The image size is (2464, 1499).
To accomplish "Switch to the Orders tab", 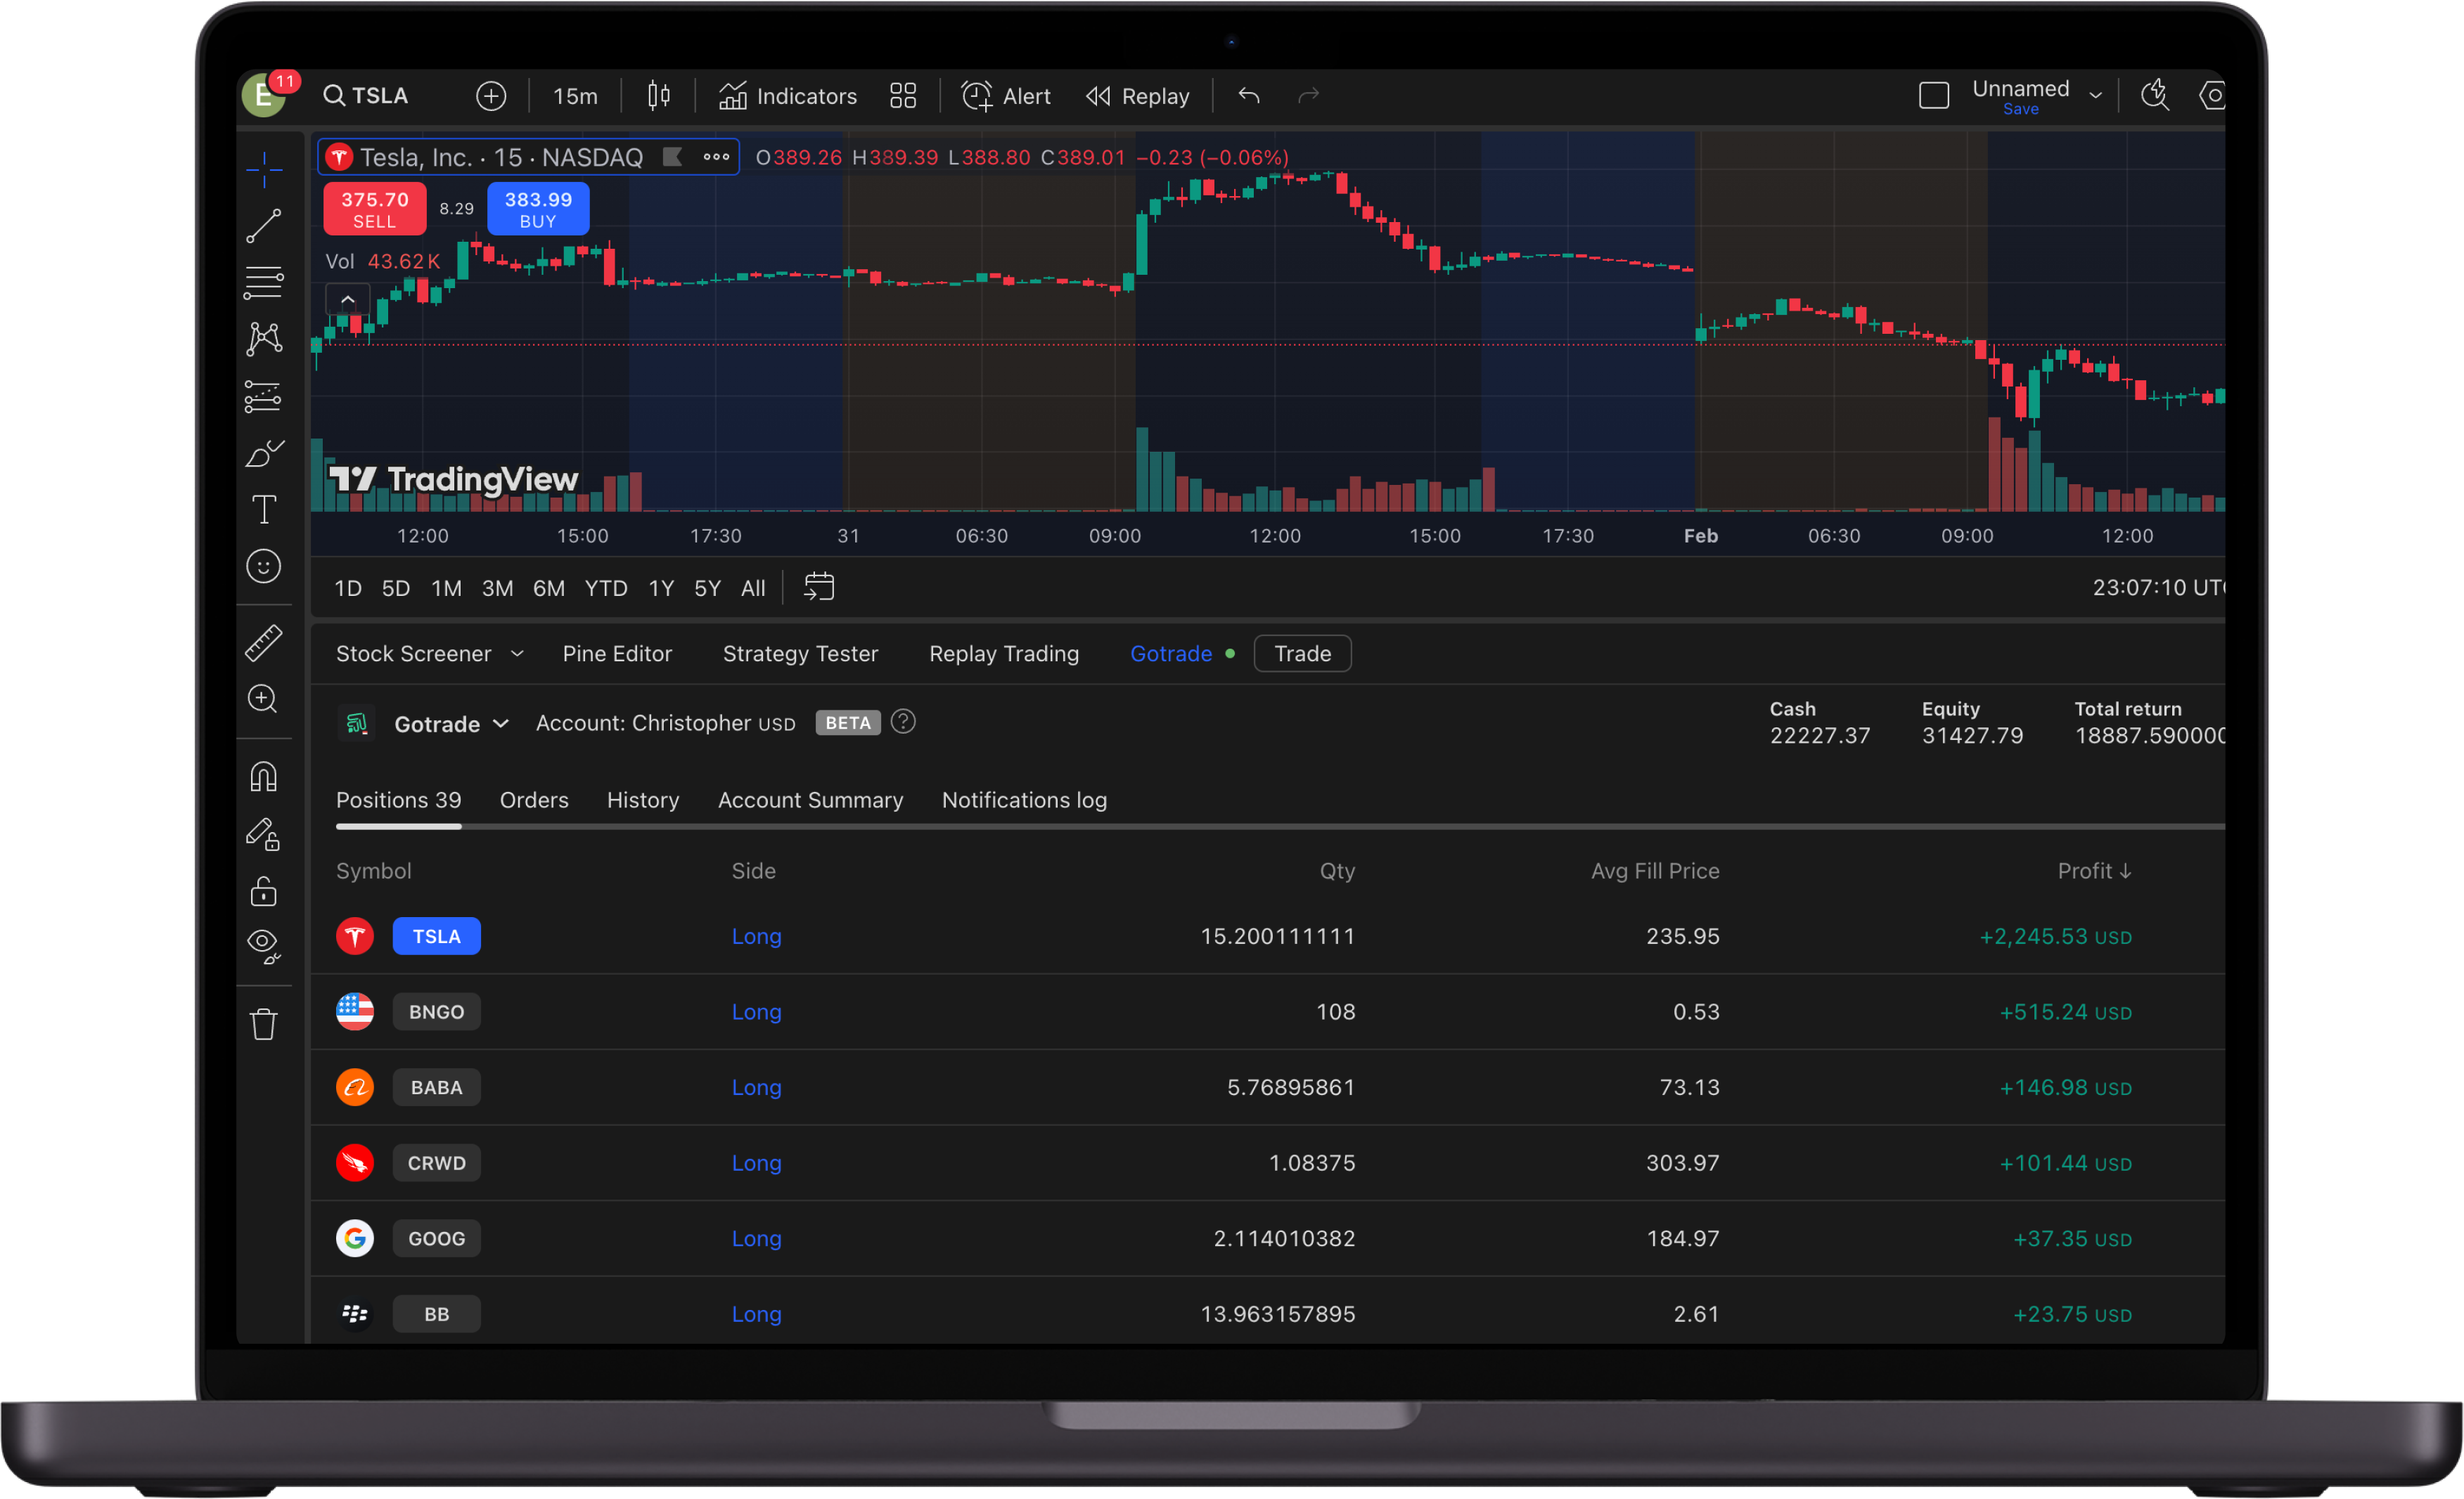I will point(533,800).
